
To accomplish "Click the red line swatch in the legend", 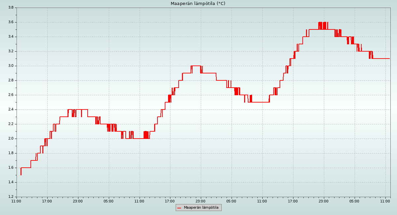I will (179, 208).
